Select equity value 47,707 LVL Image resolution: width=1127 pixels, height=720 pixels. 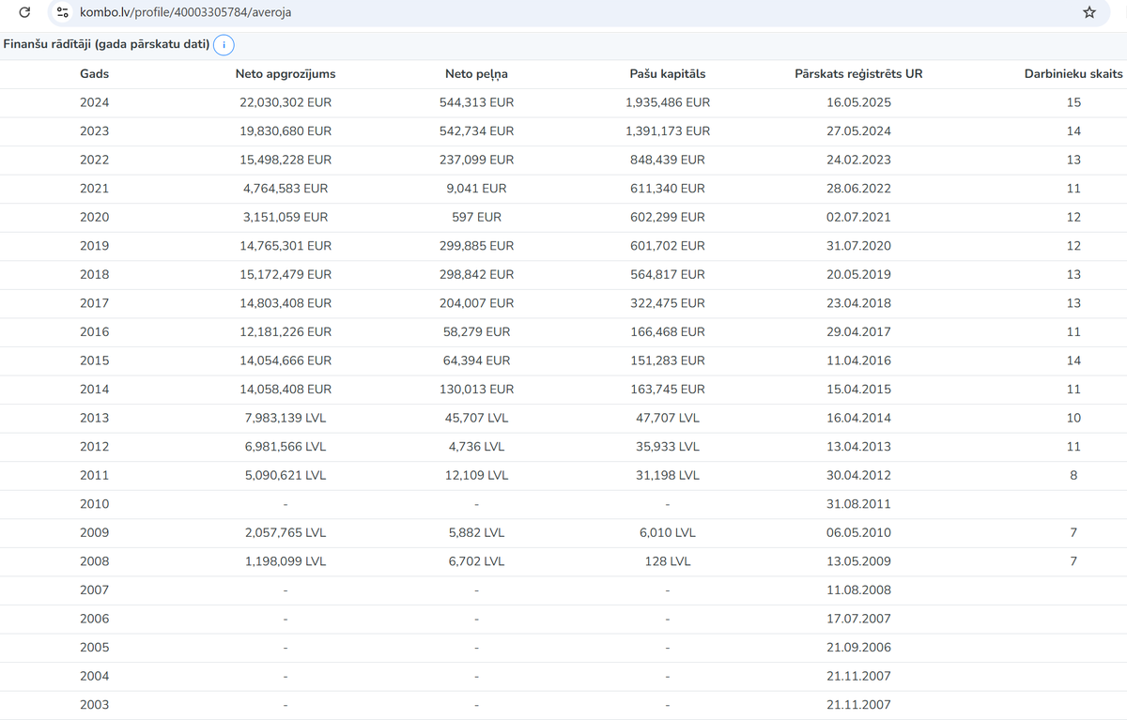(x=668, y=419)
